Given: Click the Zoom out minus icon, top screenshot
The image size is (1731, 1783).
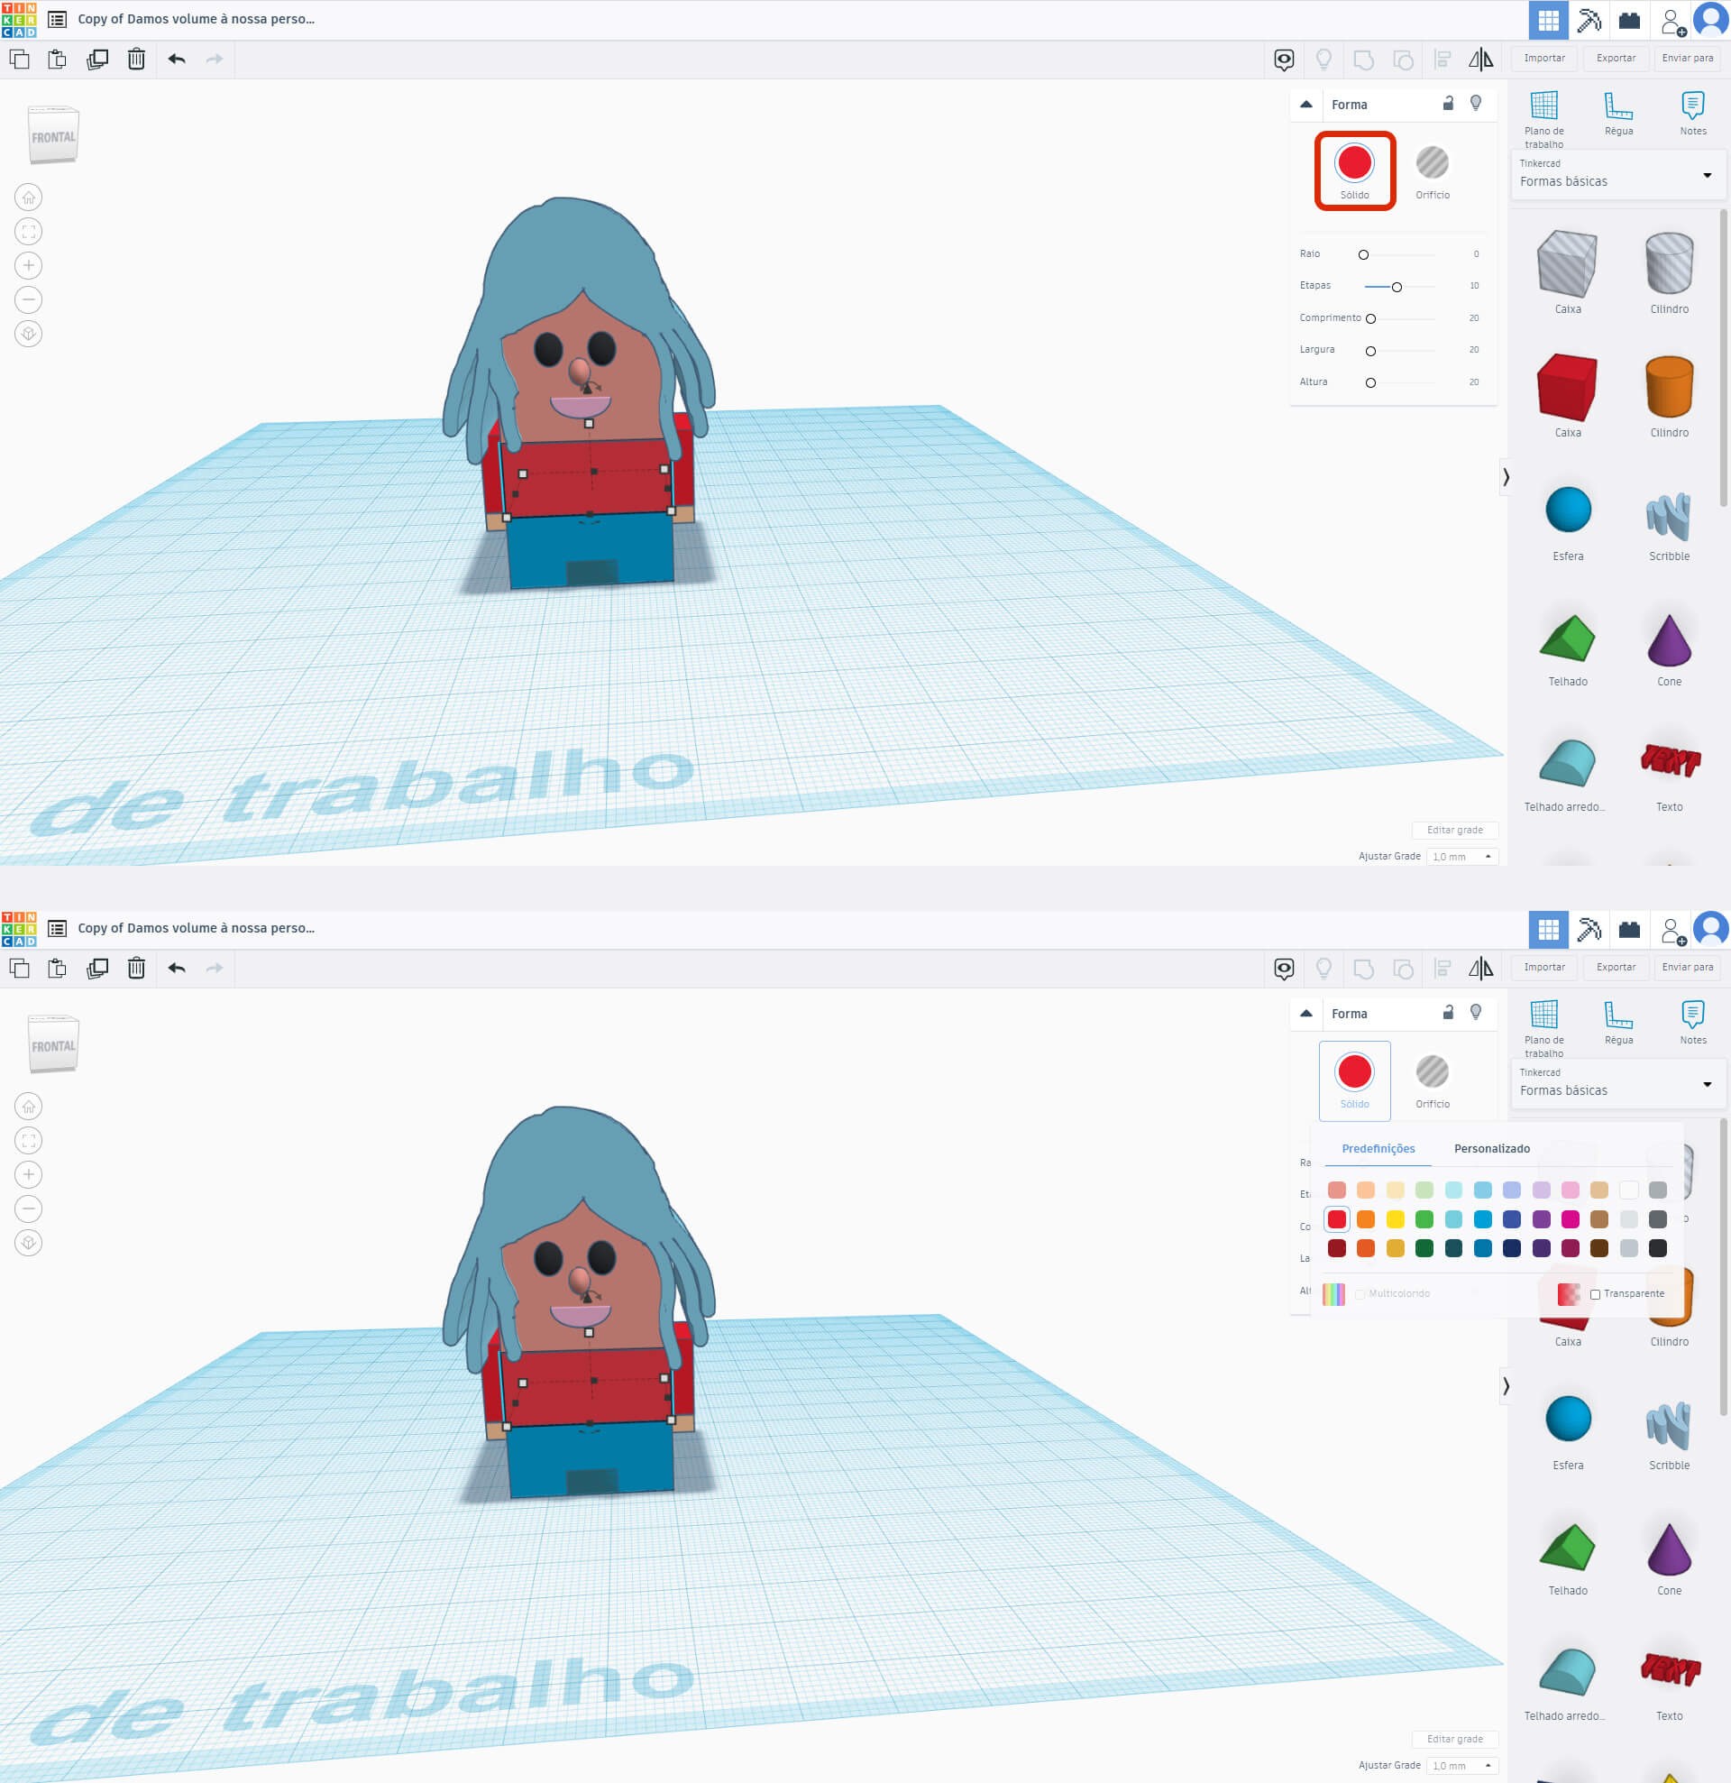Looking at the screenshot, I should pos(29,299).
